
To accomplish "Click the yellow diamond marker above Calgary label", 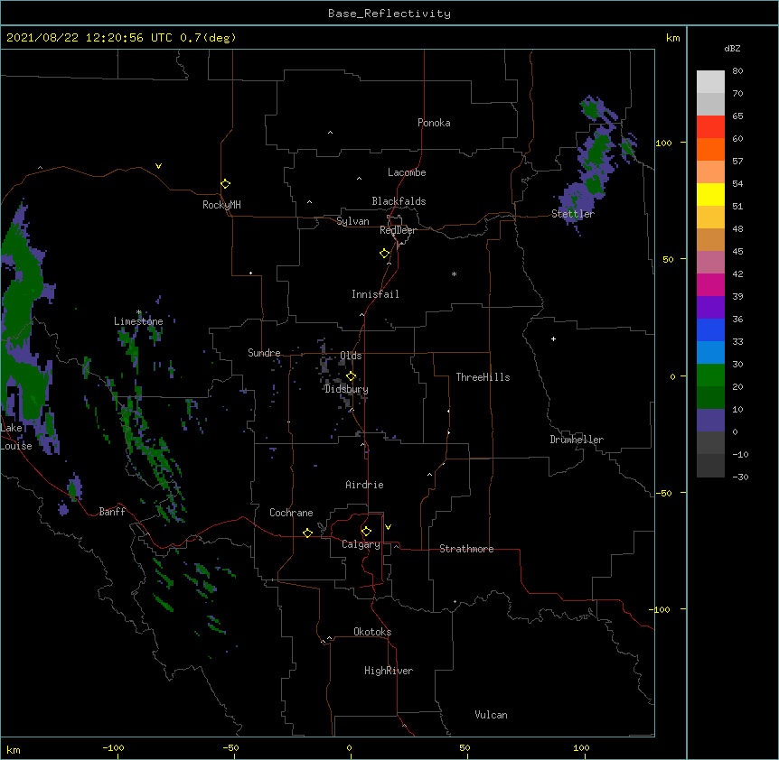I will coord(366,532).
